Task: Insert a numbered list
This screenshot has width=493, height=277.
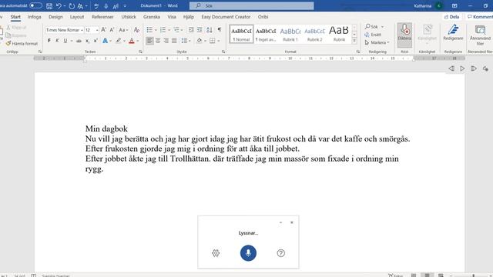Action: (x=163, y=30)
